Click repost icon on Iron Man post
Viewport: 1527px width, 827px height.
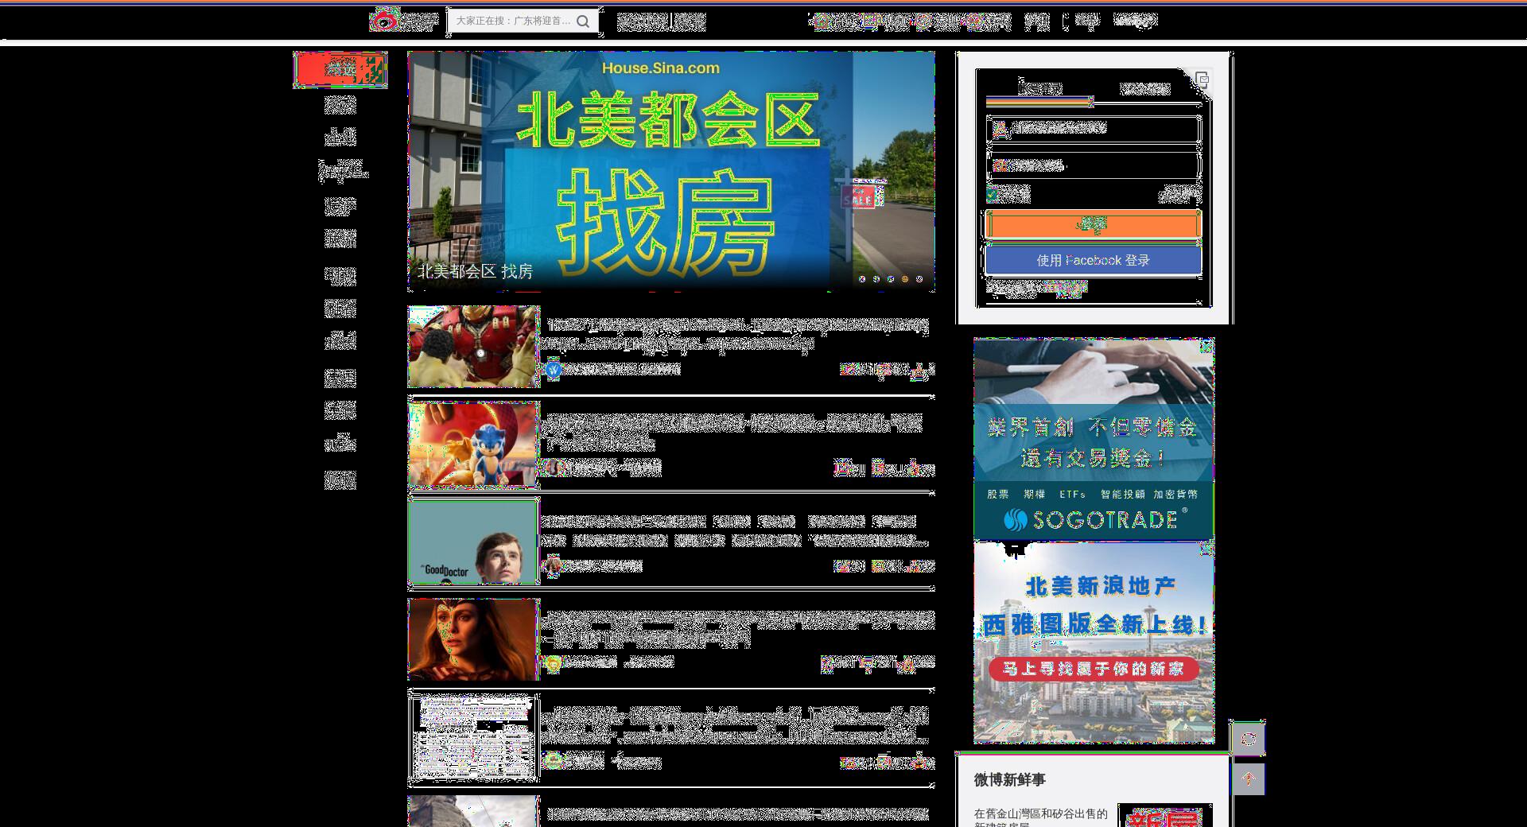[x=847, y=370]
